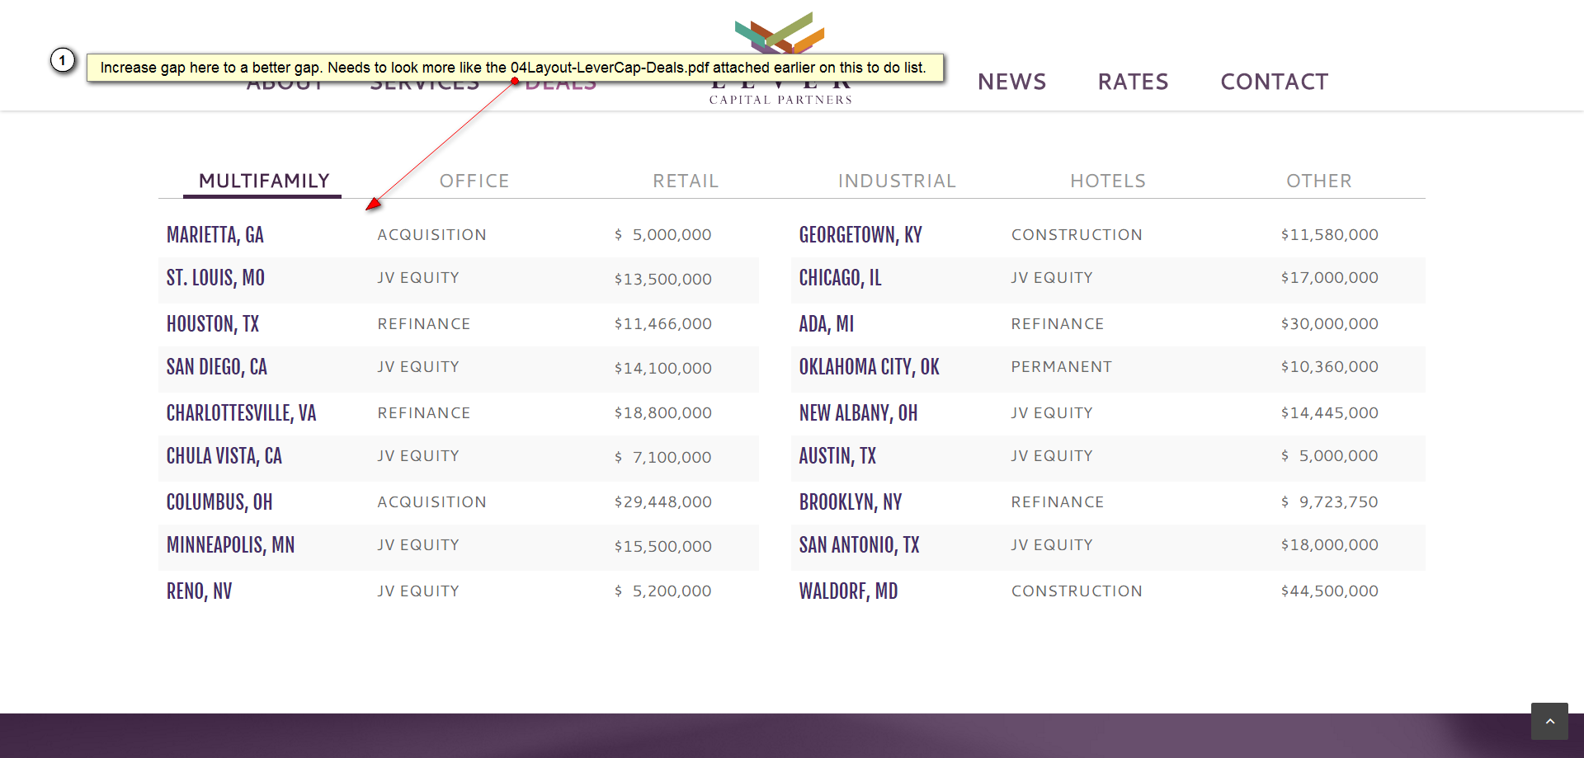The width and height of the screenshot is (1584, 758).
Task: Click the $18,800,000 amount for Charlottesville
Action: coord(663,413)
